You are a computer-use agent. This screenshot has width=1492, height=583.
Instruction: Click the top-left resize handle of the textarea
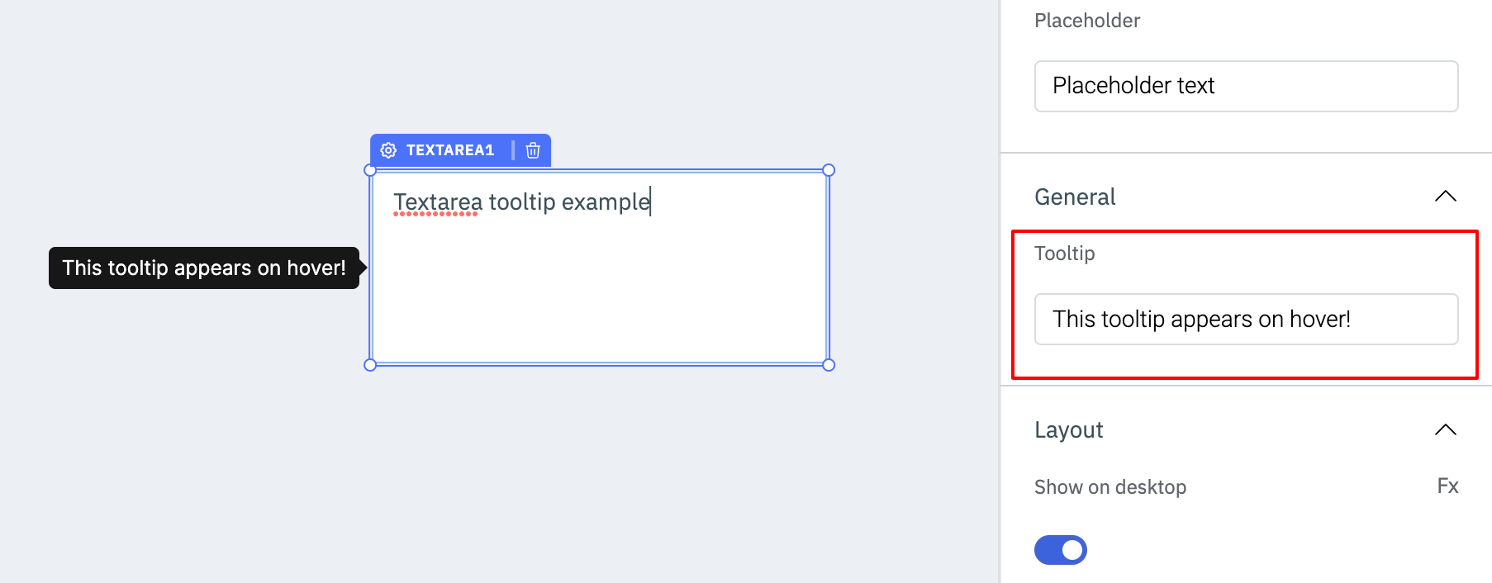click(370, 170)
